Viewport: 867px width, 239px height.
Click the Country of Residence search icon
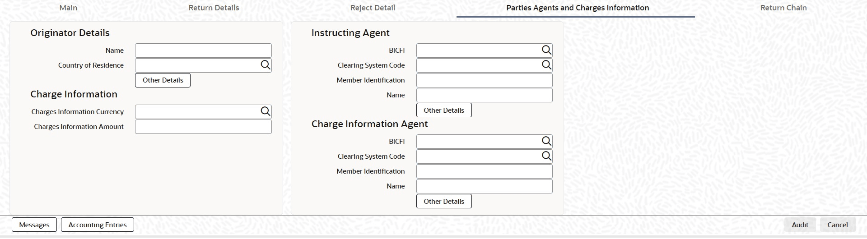(265, 65)
